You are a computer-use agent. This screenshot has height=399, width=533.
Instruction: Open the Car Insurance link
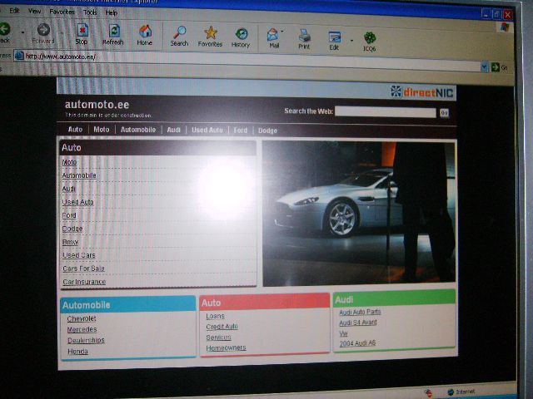[x=84, y=282]
